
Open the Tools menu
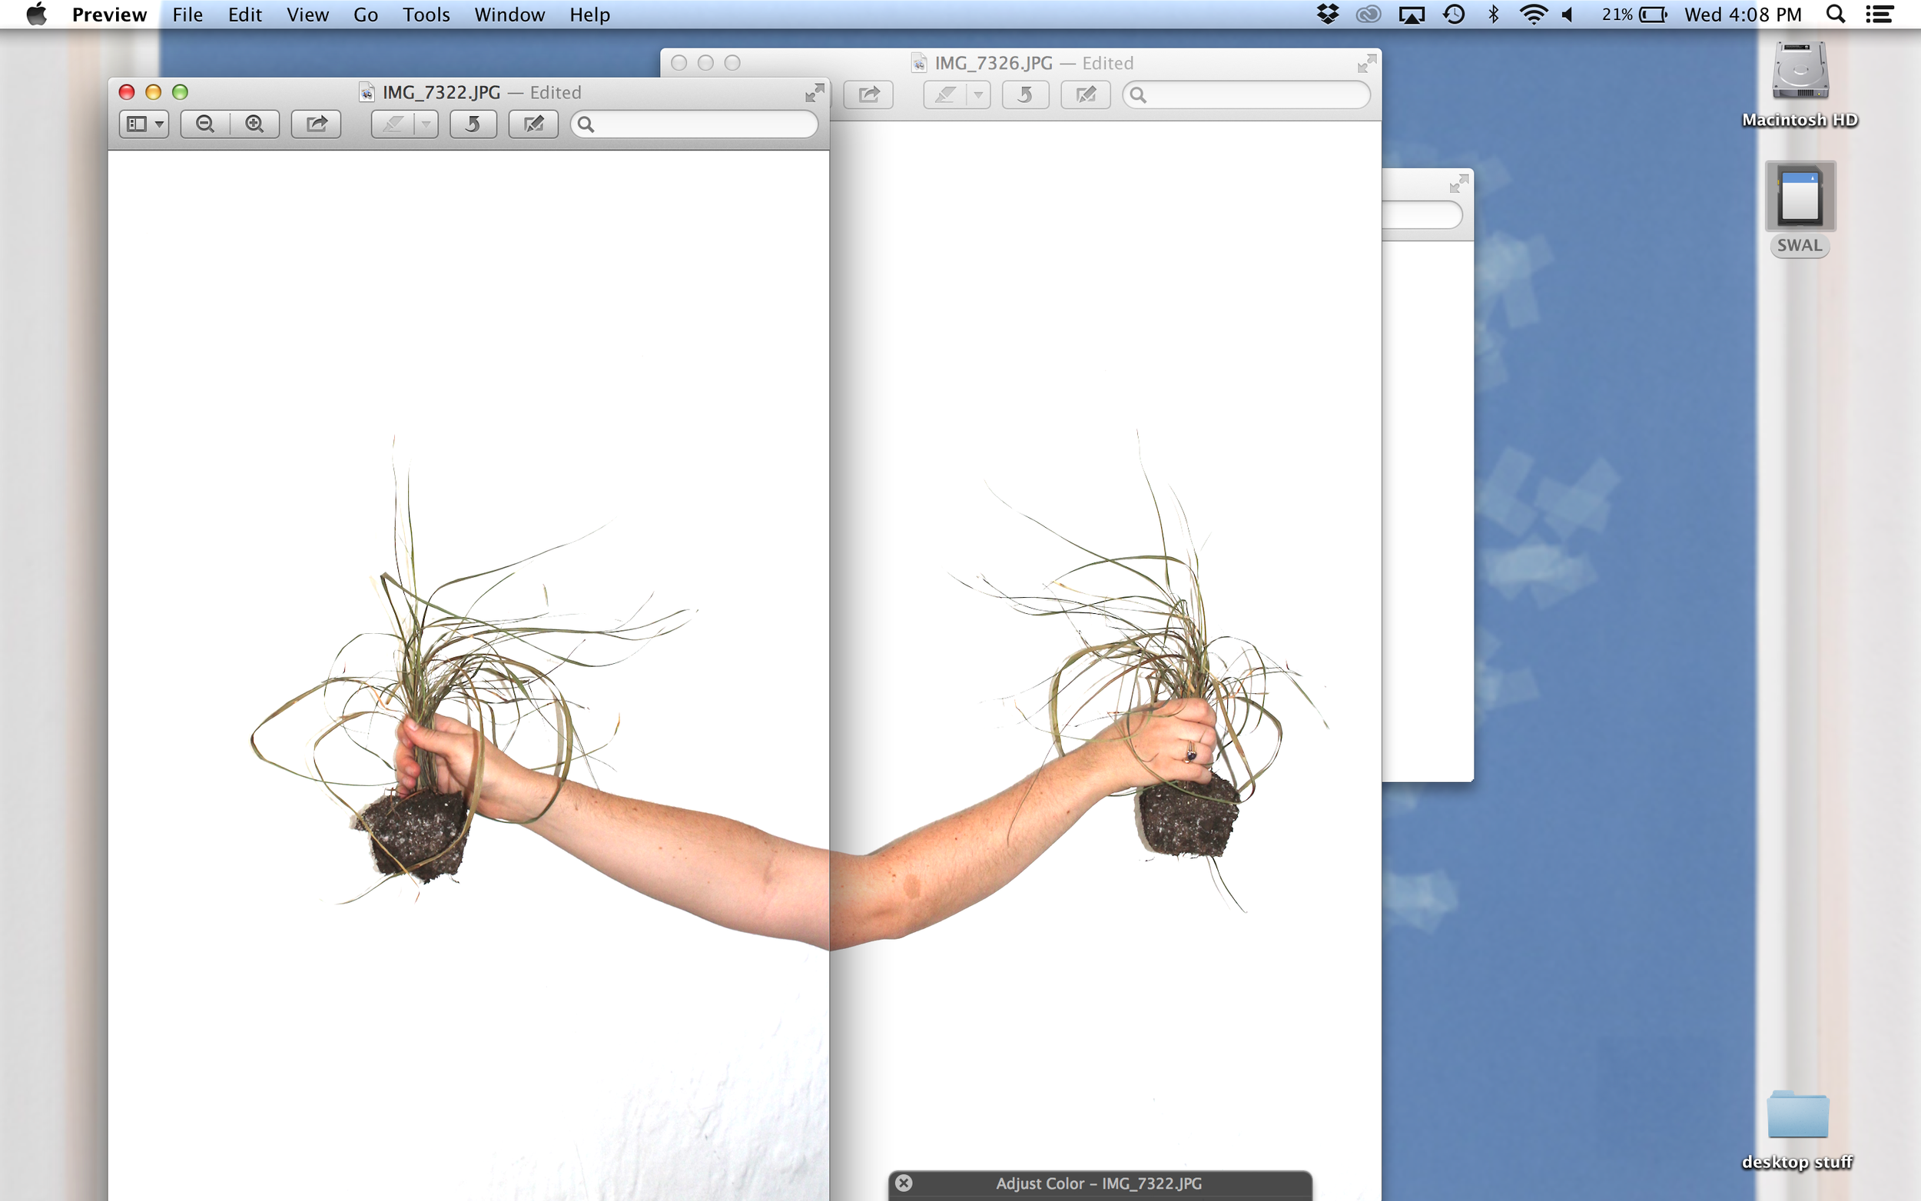click(426, 15)
